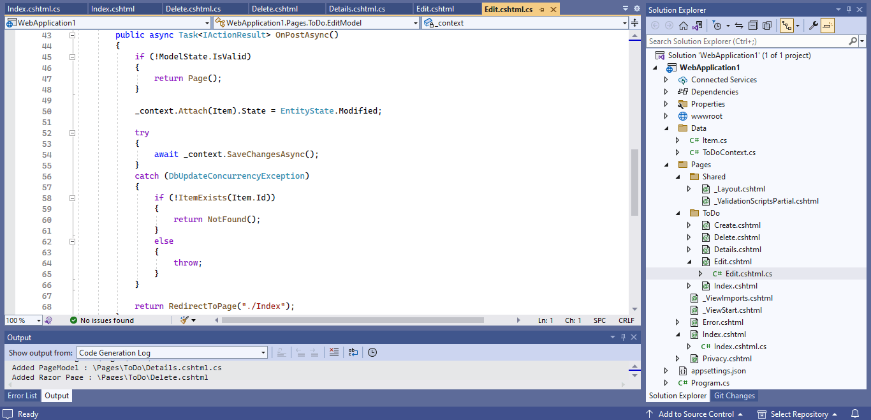
Task: Click Sync with Active Document icon
Action: [x=739, y=26]
